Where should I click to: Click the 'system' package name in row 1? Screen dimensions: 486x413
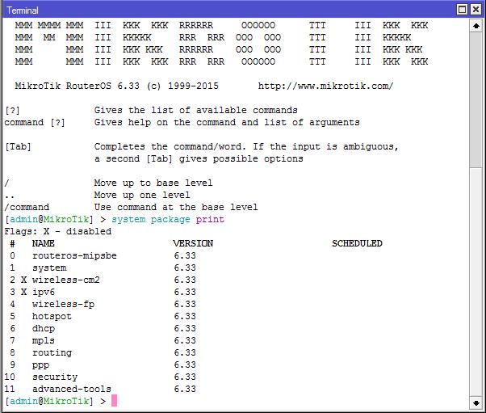(x=49, y=268)
